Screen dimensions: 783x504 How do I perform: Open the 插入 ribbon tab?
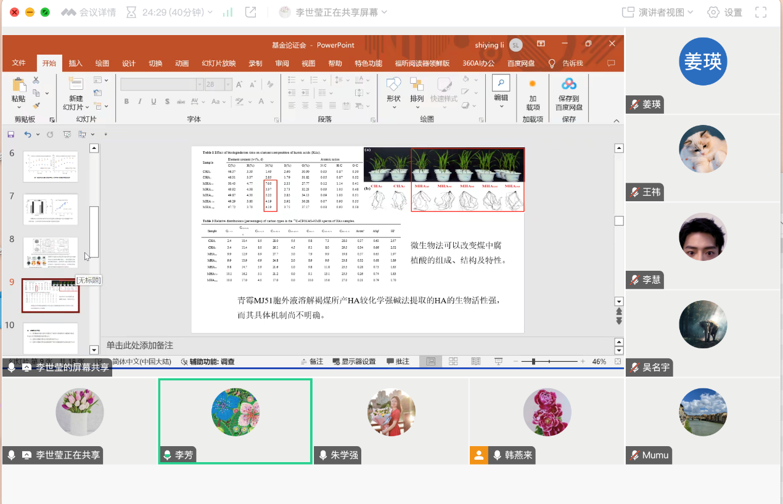click(x=75, y=63)
